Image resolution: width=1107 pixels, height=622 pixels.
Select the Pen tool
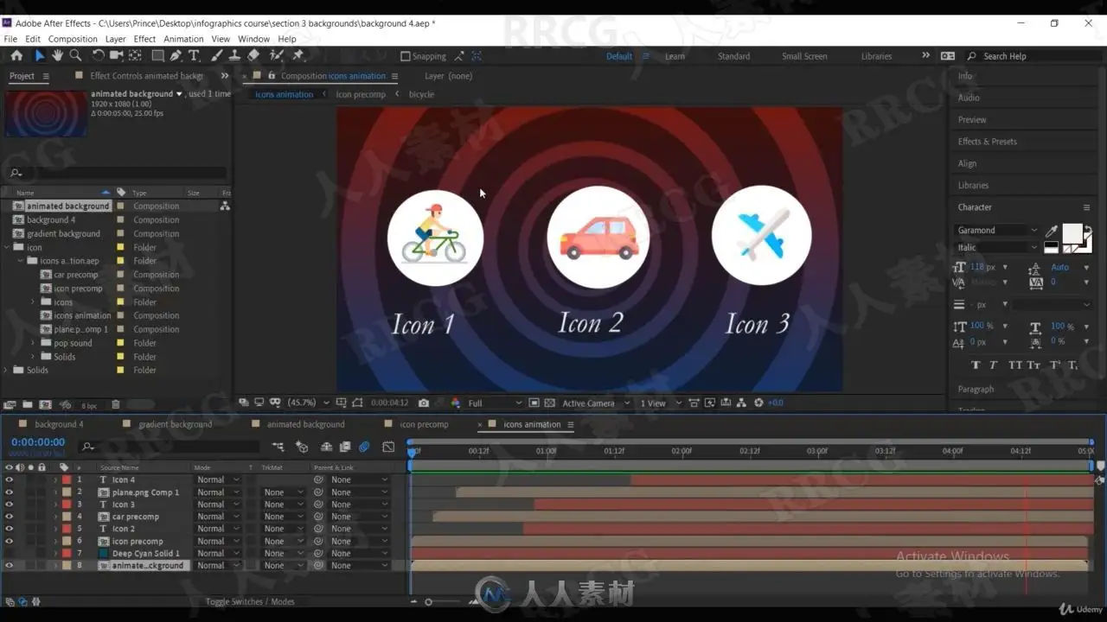[176, 55]
